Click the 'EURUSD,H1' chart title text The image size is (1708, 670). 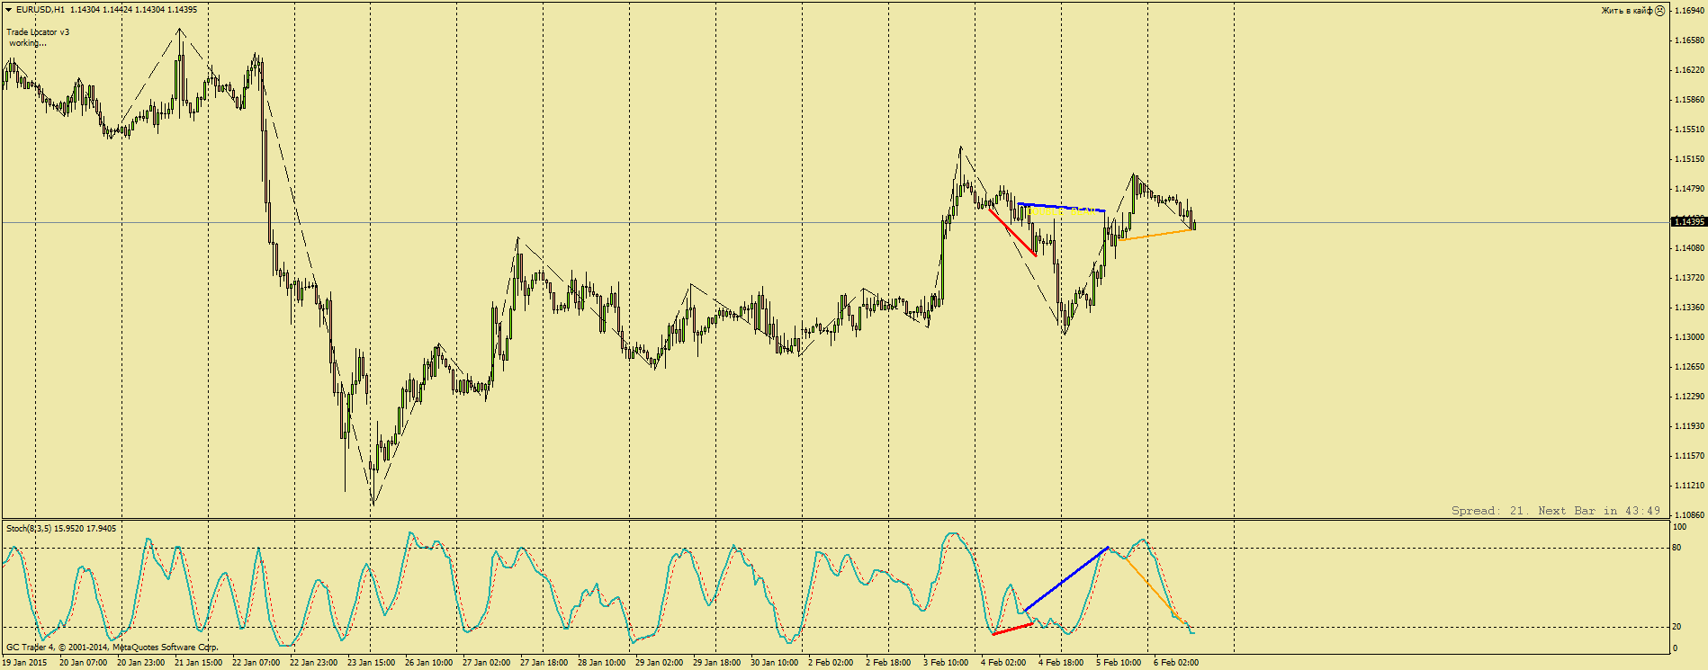click(40, 10)
